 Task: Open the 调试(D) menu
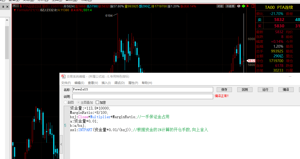tap(119, 83)
